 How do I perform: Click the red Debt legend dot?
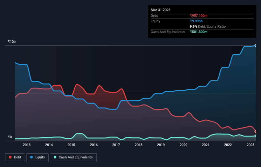pos(10,157)
